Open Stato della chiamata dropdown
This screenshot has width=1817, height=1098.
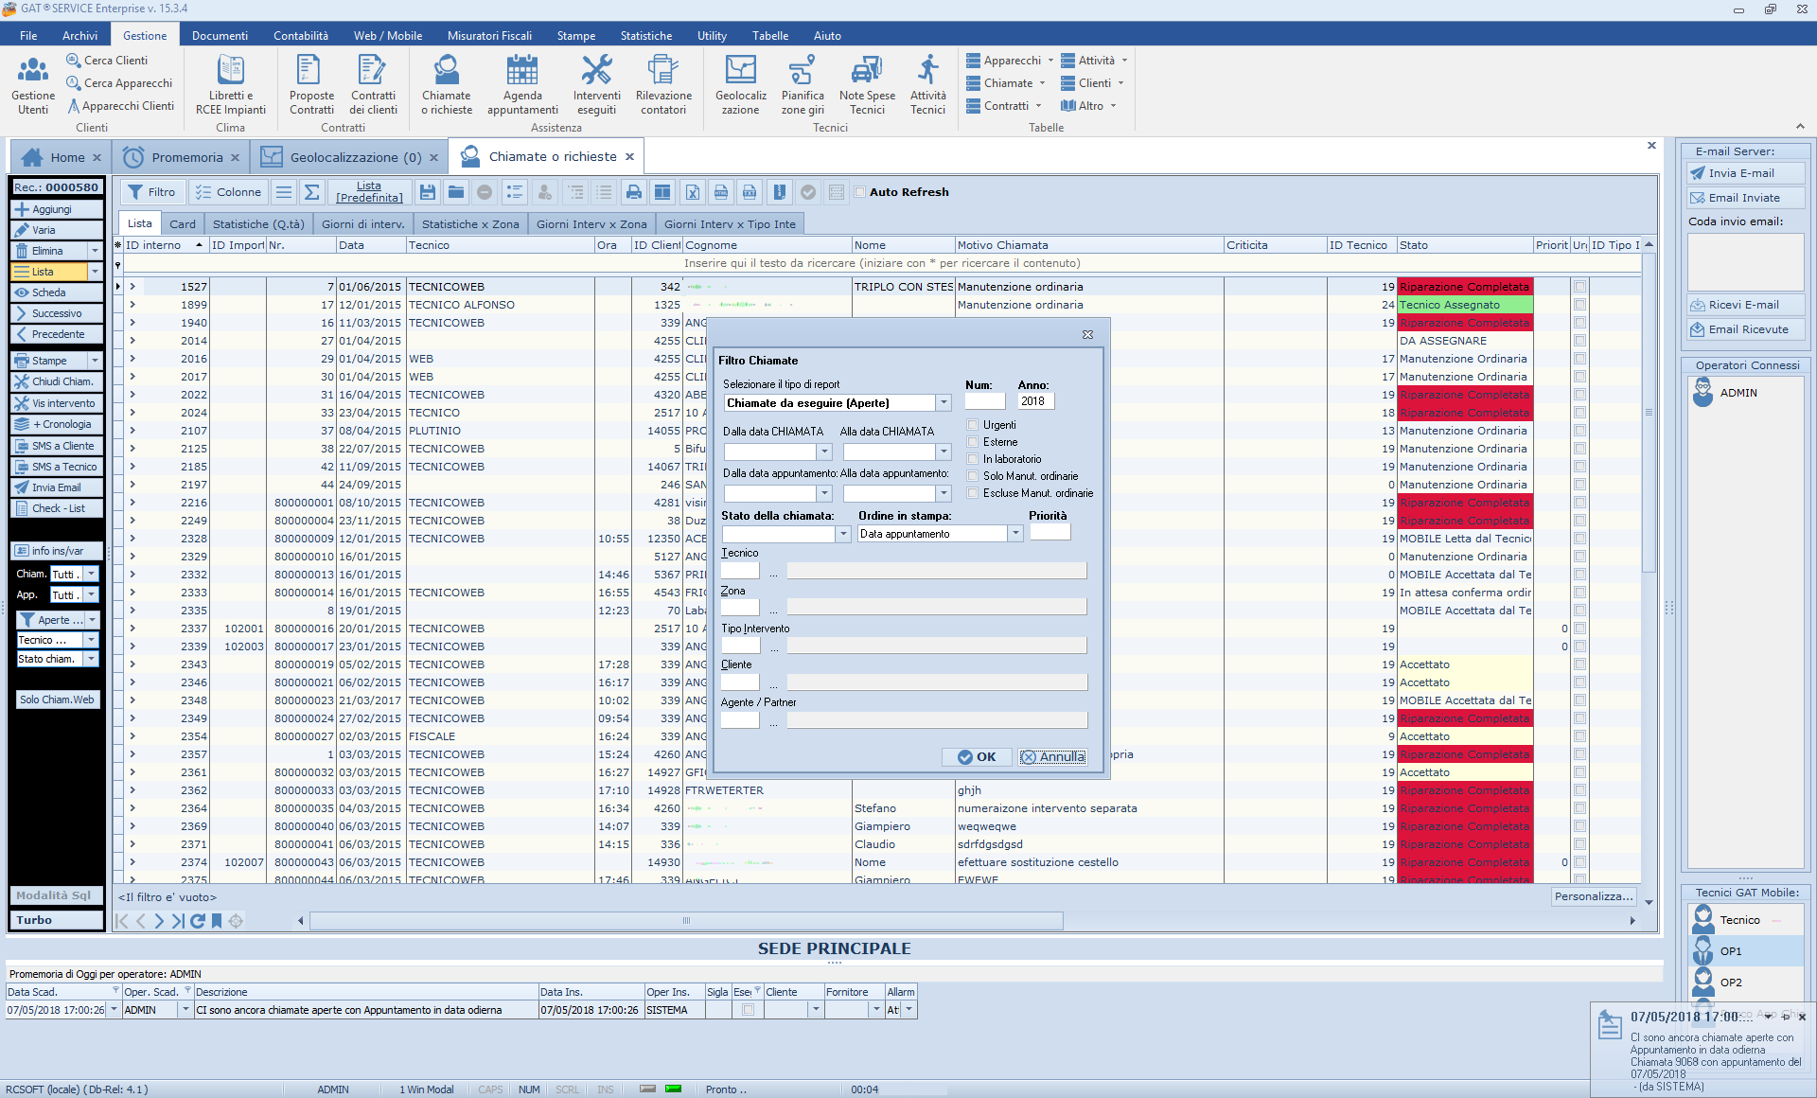pyautogui.click(x=843, y=534)
